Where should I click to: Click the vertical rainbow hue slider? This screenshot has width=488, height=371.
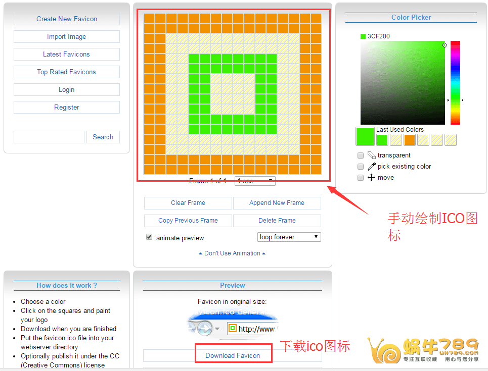[455, 82]
